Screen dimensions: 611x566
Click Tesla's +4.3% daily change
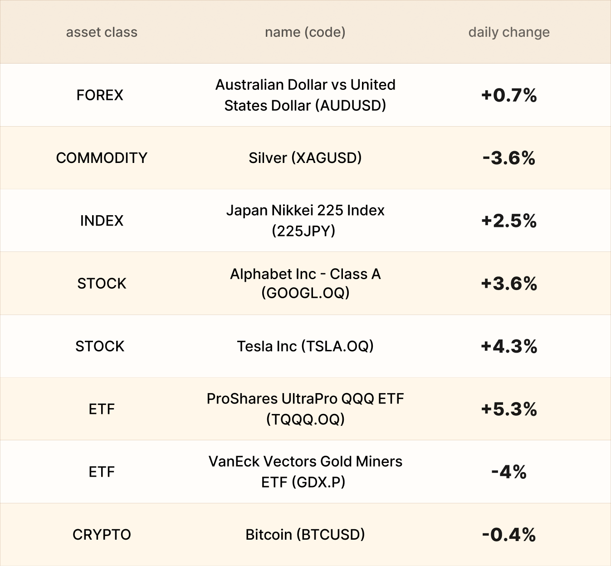point(508,347)
